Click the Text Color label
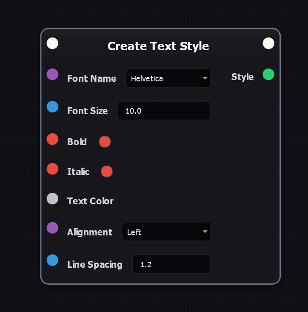The height and width of the screenshot is (312, 308). point(90,201)
